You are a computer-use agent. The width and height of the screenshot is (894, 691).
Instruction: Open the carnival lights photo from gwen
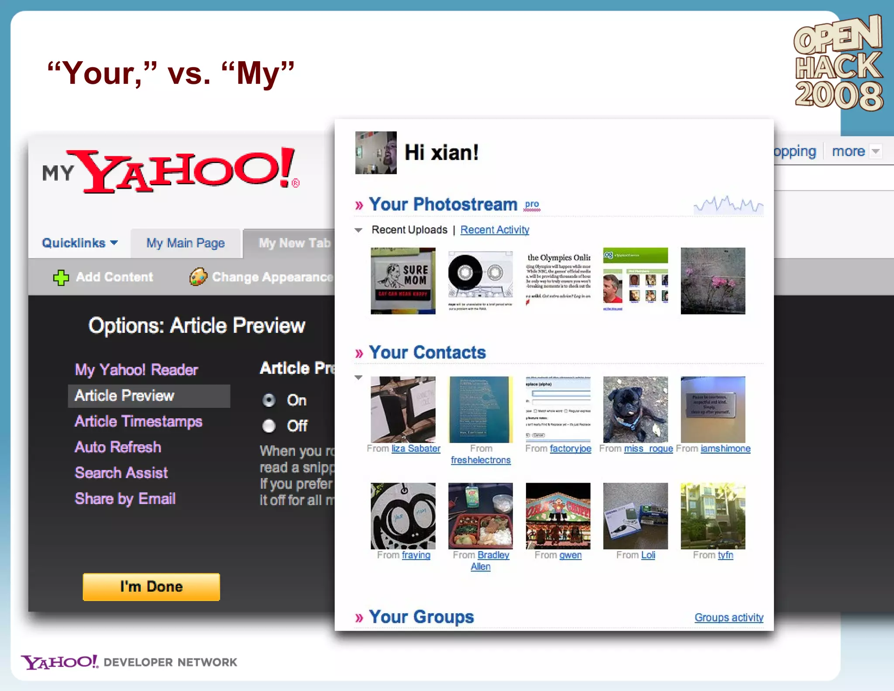point(558,516)
